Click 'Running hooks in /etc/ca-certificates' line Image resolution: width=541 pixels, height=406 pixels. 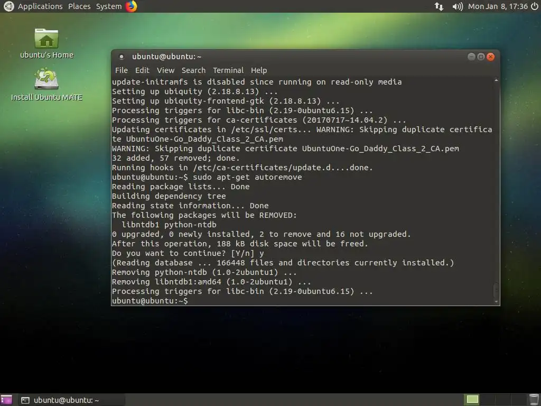point(242,168)
